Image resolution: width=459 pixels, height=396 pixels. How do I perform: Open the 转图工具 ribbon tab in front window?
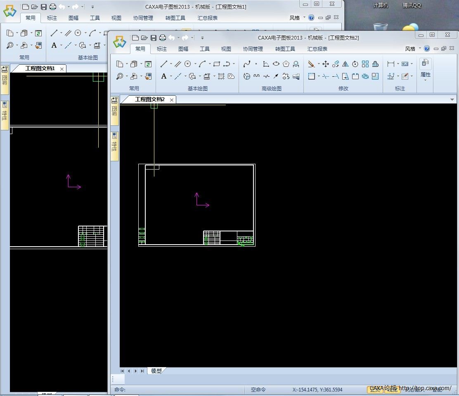285,49
